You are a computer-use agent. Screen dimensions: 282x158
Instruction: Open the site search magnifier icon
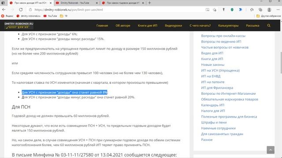269,25
